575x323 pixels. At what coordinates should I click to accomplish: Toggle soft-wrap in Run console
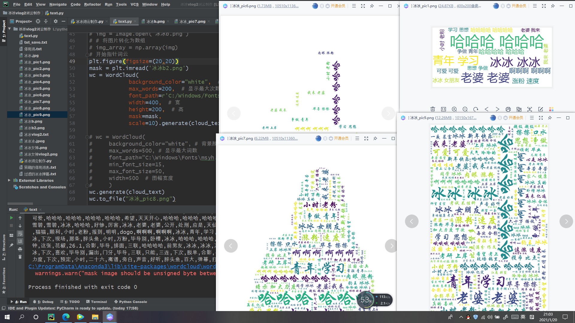[20, 234]
